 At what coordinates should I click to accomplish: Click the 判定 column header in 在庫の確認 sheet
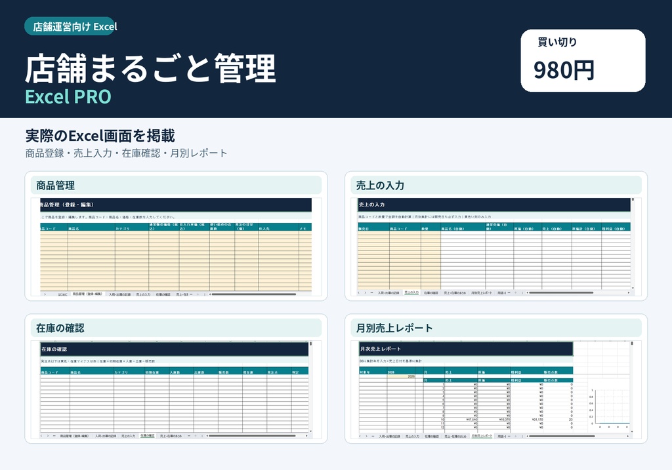tap(300, 372)
